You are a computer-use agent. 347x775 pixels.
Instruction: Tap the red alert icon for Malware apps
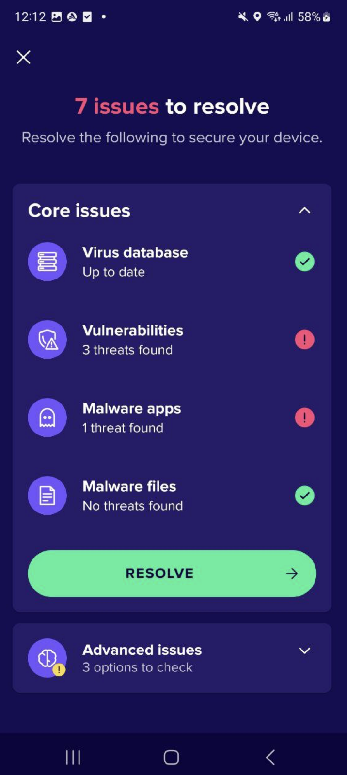click(x=304, y=418)
